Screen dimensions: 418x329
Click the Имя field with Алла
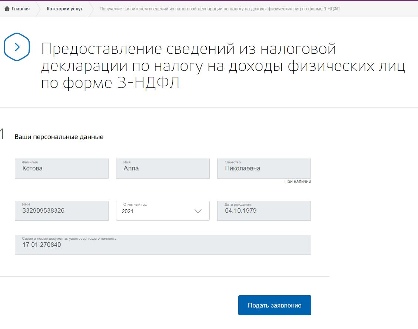point(163,169)
